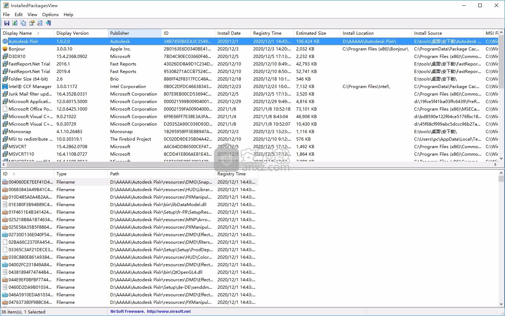Click install location C:\Program Files\Intel\
This screenshot has width=505, height=316.
point(366,87)
